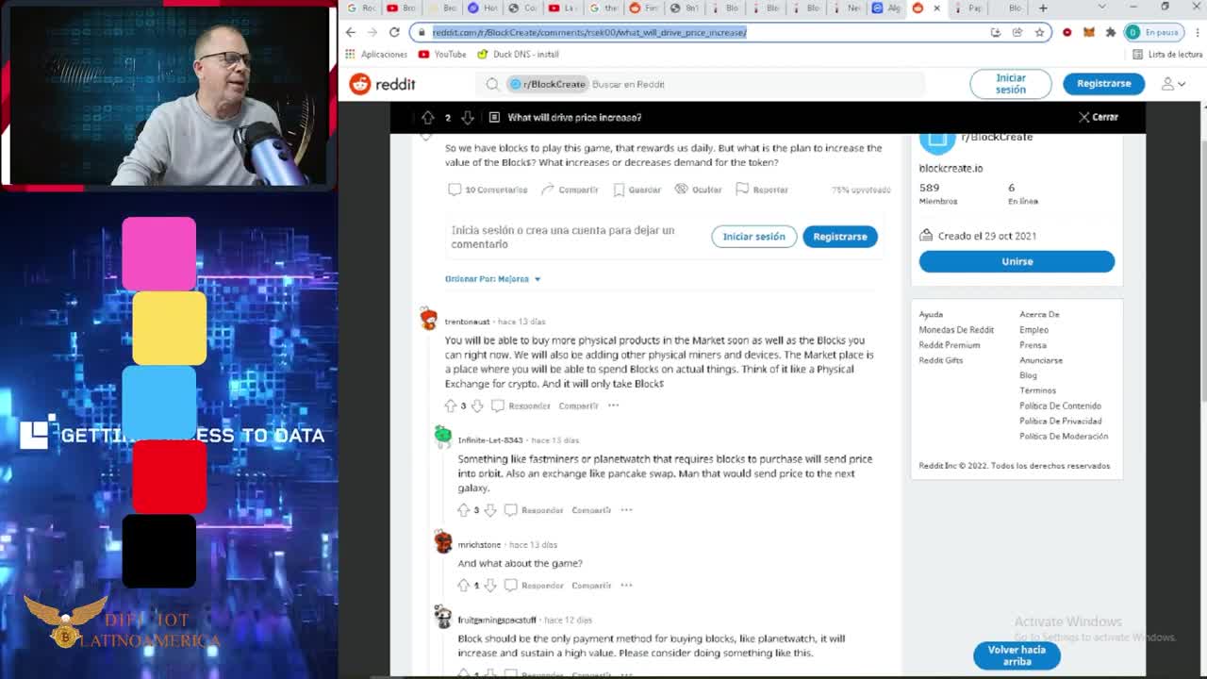Click the Registrarse button in header
Screen dimensions: 1207x679
[x=1103, y=84]
